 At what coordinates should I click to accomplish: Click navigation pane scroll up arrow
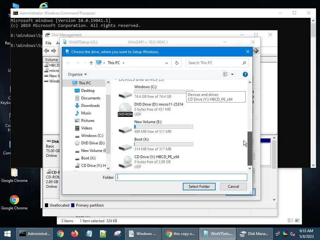[x=108, y=82]
